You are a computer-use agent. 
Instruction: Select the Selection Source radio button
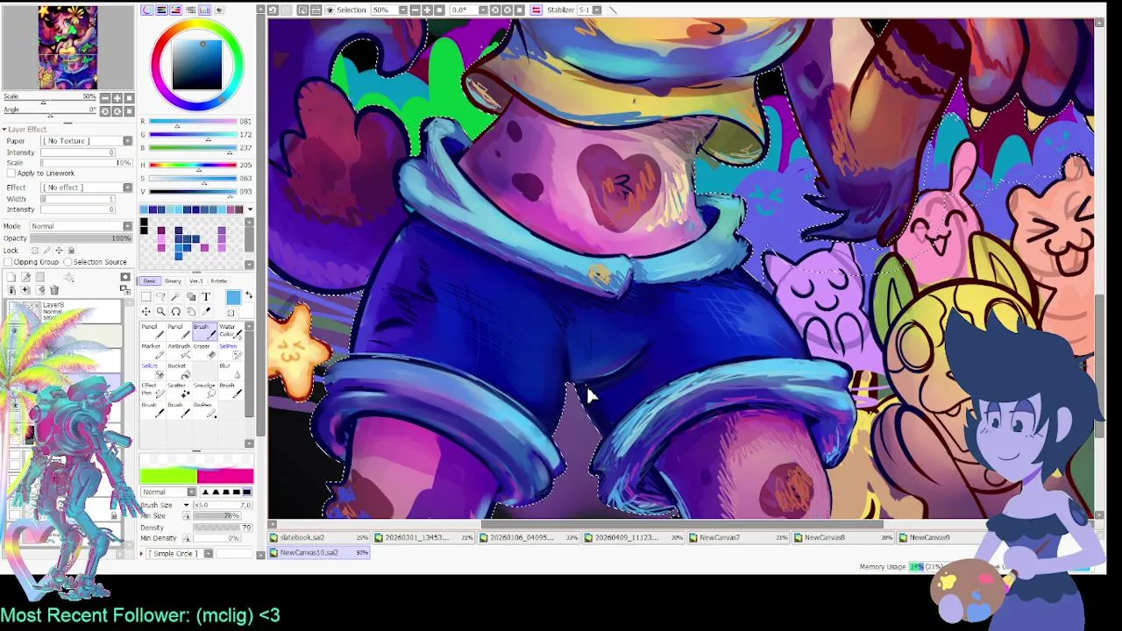(x=67, y=262)
